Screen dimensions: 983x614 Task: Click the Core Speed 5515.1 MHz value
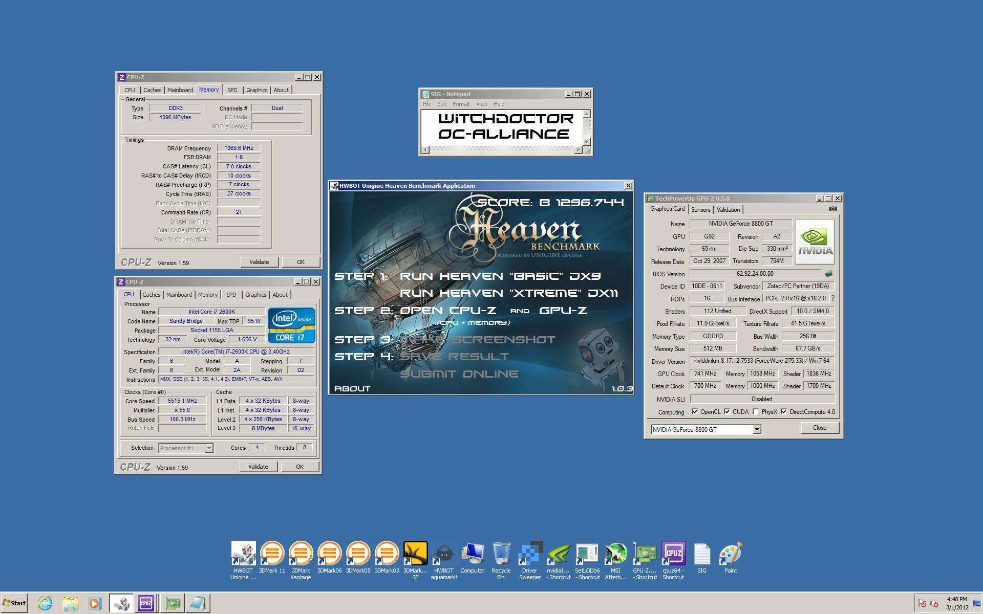click(x=182, y=401)
